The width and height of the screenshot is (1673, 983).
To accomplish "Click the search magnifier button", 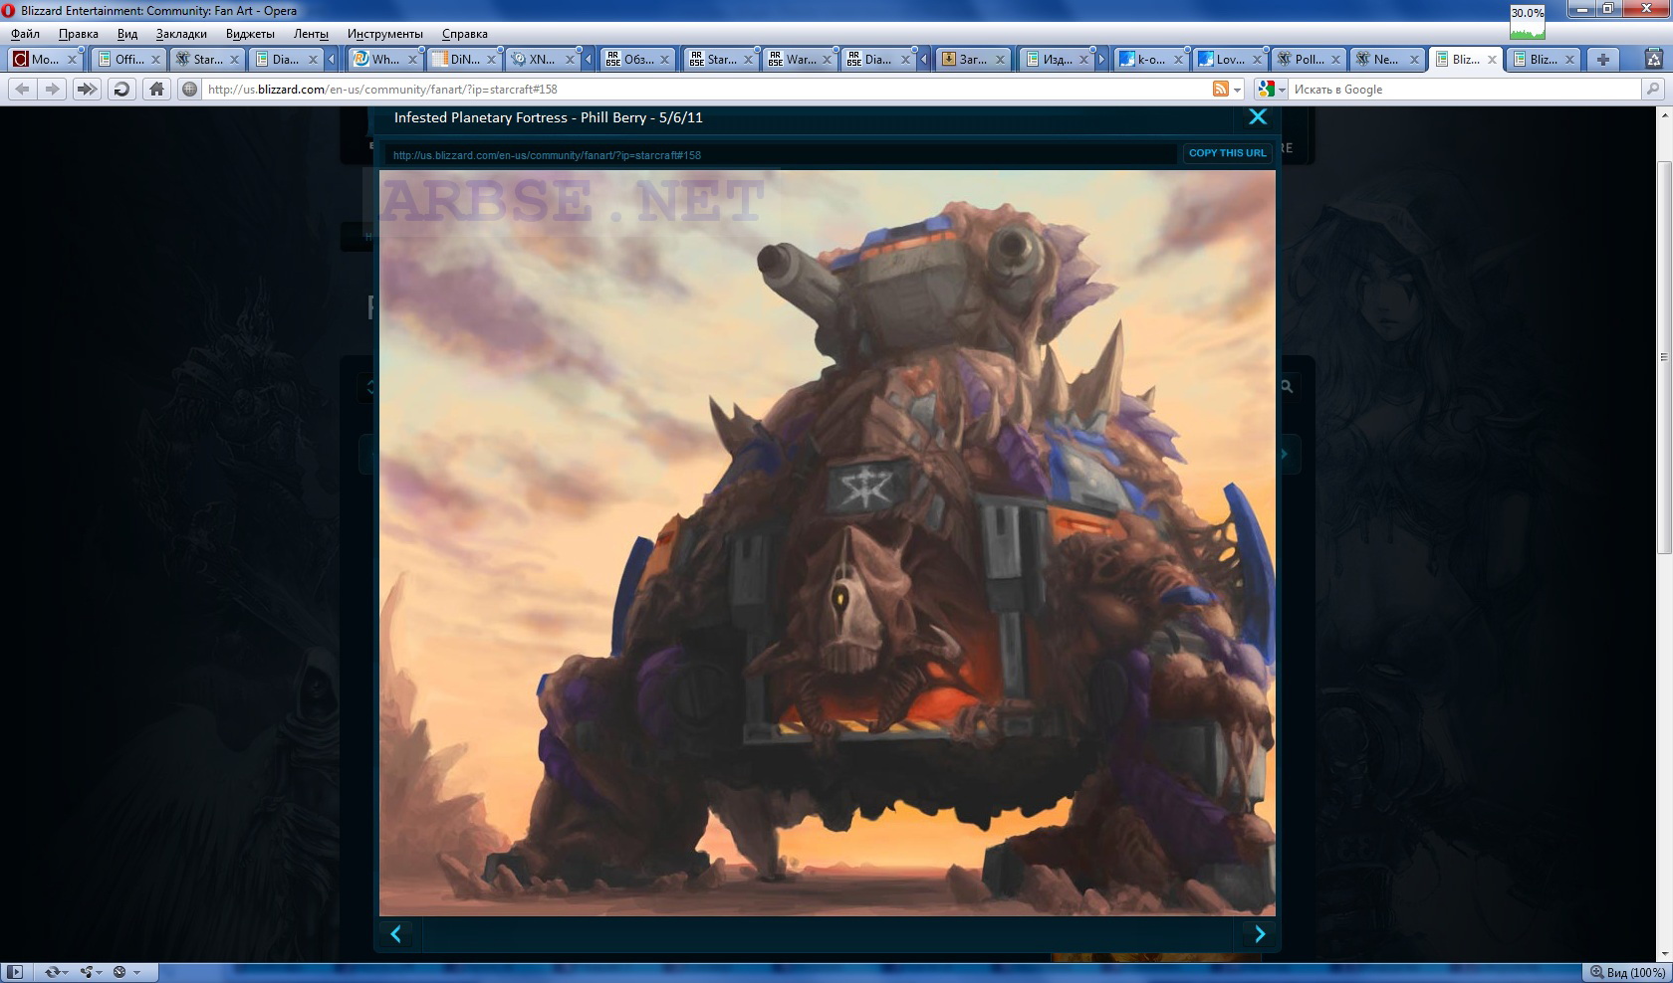I will [x=1653, y=89].
